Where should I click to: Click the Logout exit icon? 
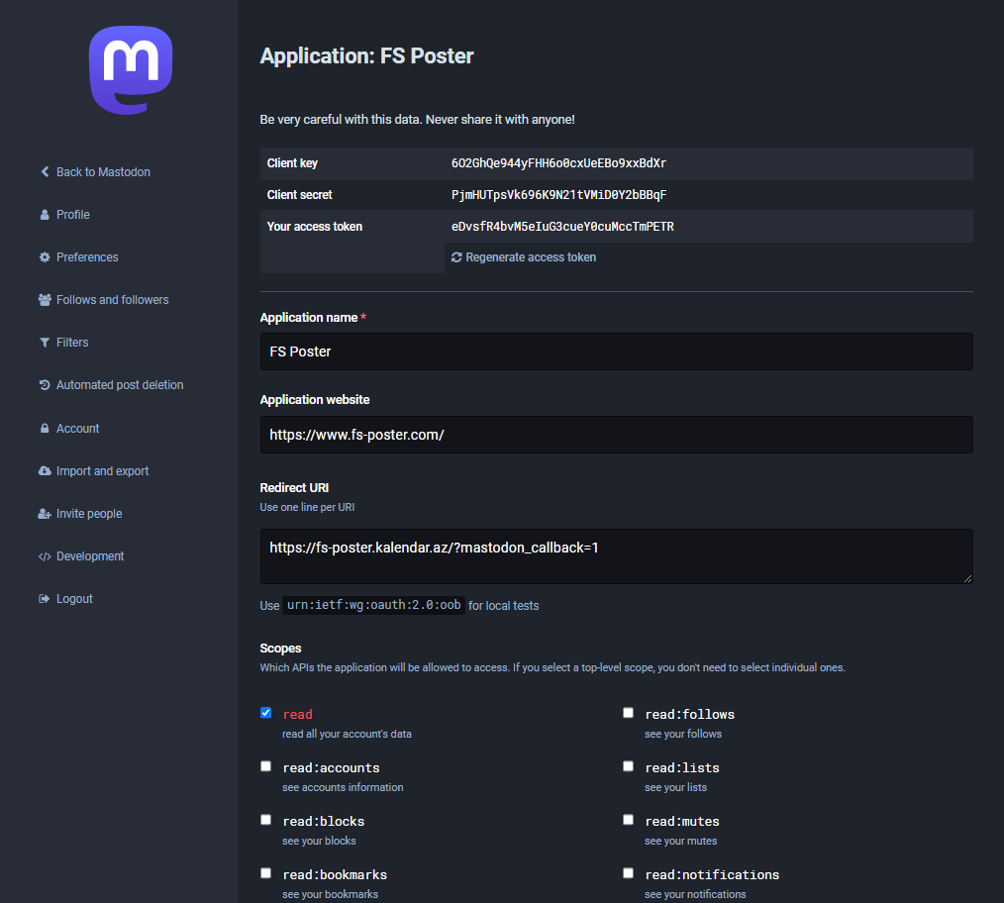45,599
